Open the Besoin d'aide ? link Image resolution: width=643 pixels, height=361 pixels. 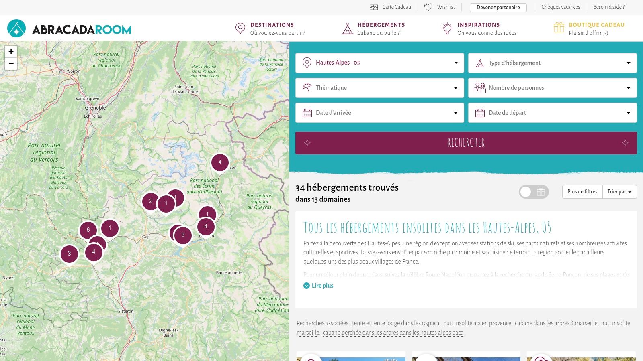click(609, 7)
